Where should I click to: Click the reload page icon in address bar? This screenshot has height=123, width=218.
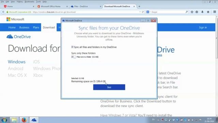coord(143,12)
